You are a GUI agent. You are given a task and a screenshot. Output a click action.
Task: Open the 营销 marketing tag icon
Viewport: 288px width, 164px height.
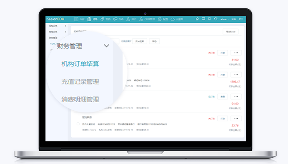(102, 19)
